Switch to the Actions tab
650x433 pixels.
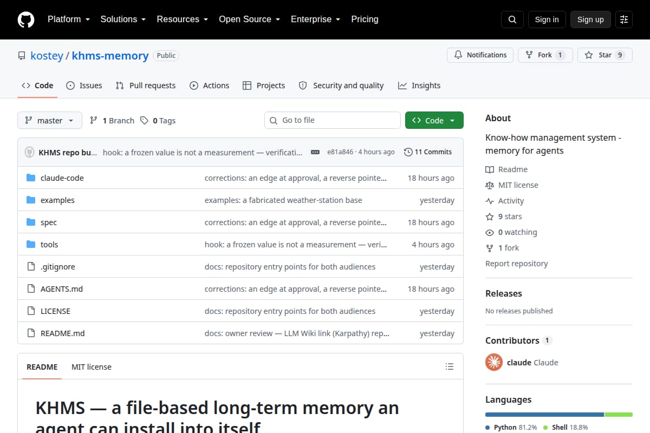pyautogui.click(x=209, y=86)
